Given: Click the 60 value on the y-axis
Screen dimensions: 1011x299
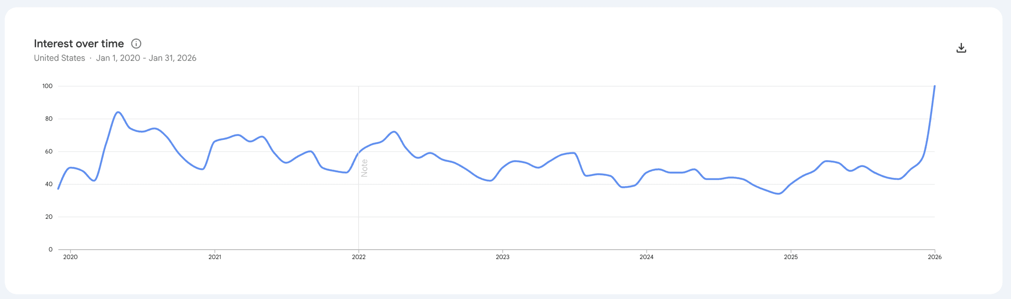Looking at the screenshot, I should point(49,152).
